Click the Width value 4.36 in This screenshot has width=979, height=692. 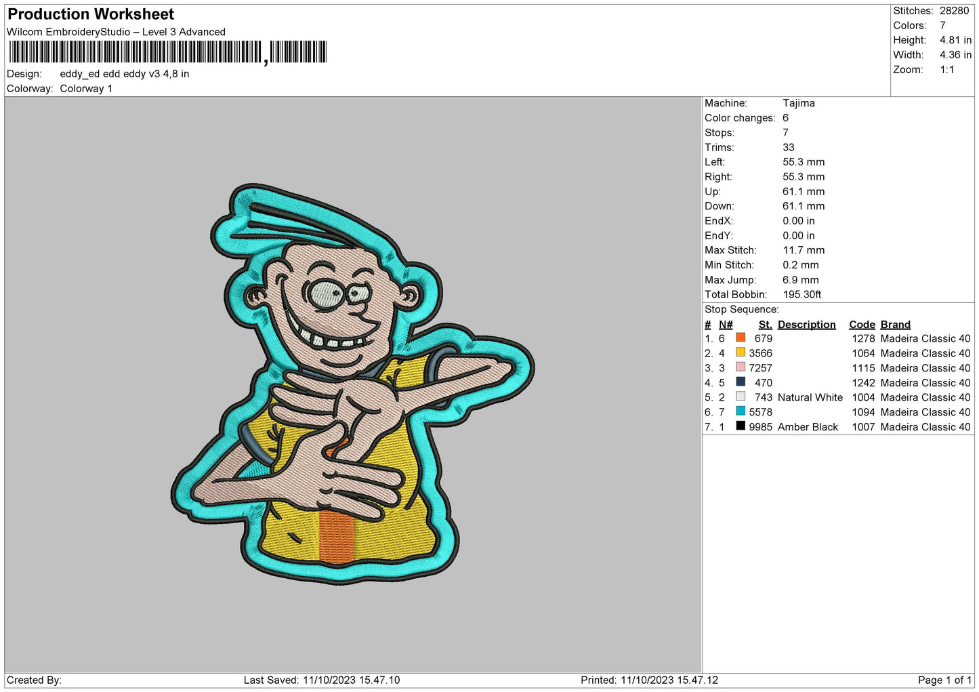pyautogui.click(x=955, y=55)
